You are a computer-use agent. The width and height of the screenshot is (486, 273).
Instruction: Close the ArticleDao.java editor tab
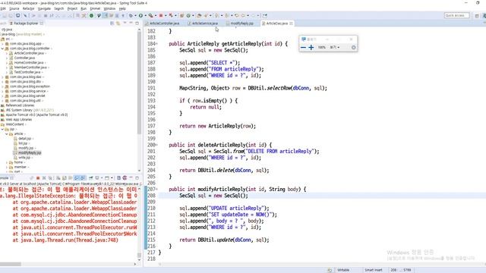pos(291,24)
